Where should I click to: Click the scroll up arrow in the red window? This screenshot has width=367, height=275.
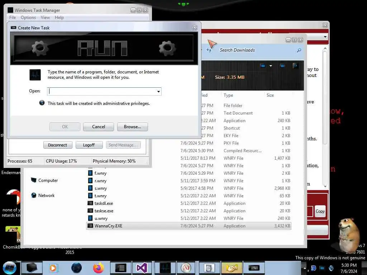325,48
